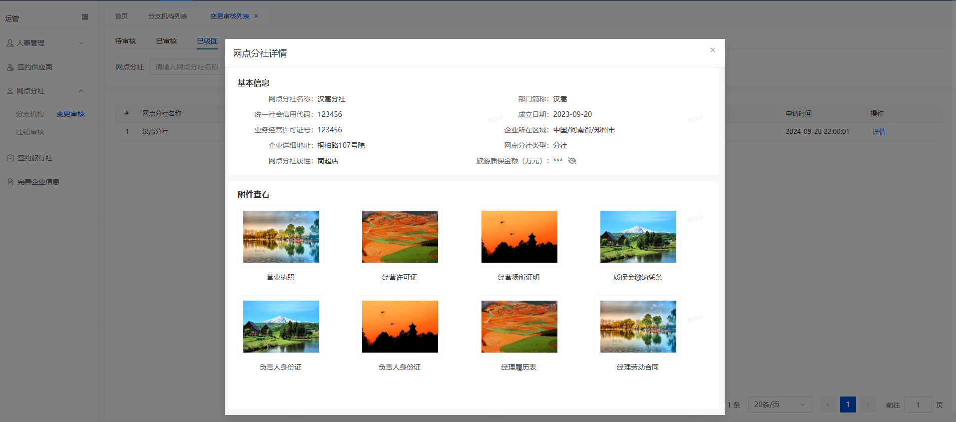This screenshot has height=422, width=956.
Task: View the 营业执照 attachment thumbnail
Action: pyautogui.click(x=281, y=237)
